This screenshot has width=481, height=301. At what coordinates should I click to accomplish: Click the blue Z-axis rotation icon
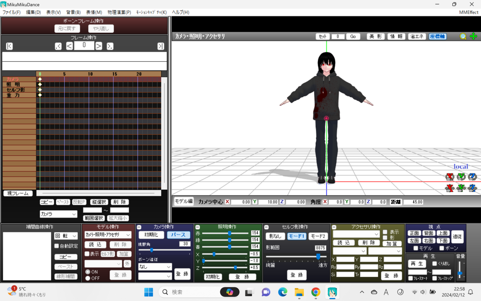coord(472,177)
